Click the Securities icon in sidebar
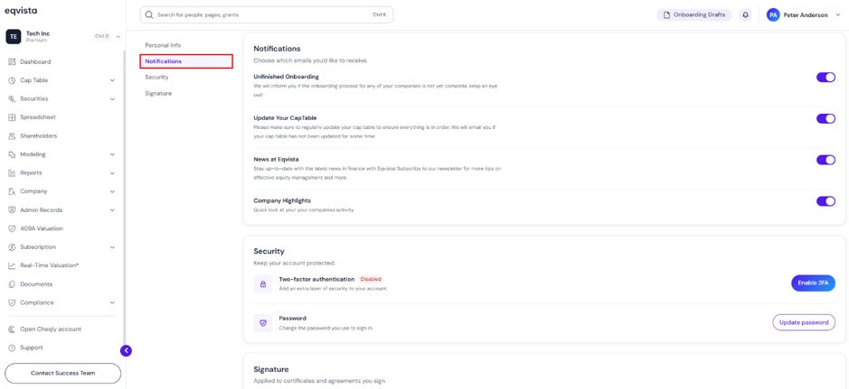The height and width of the screenshot is (389, 849). pyautogui.click(x=12, y=99)
